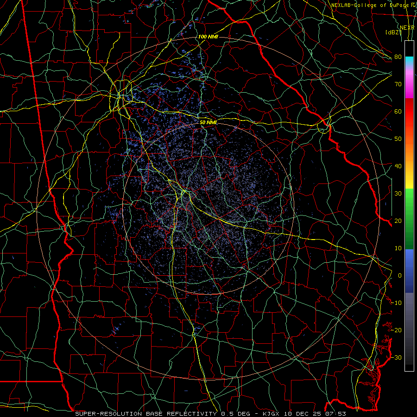
Task: Click the -20 value on the dBZ scale
Action: (x=396, y=330)
